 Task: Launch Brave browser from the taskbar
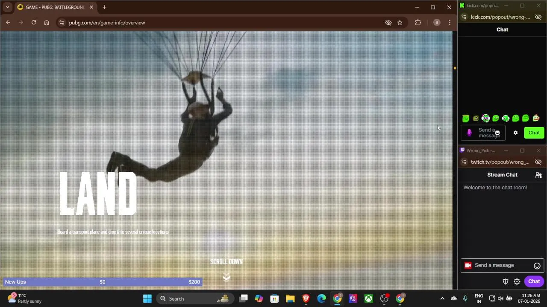click(306, 298)
